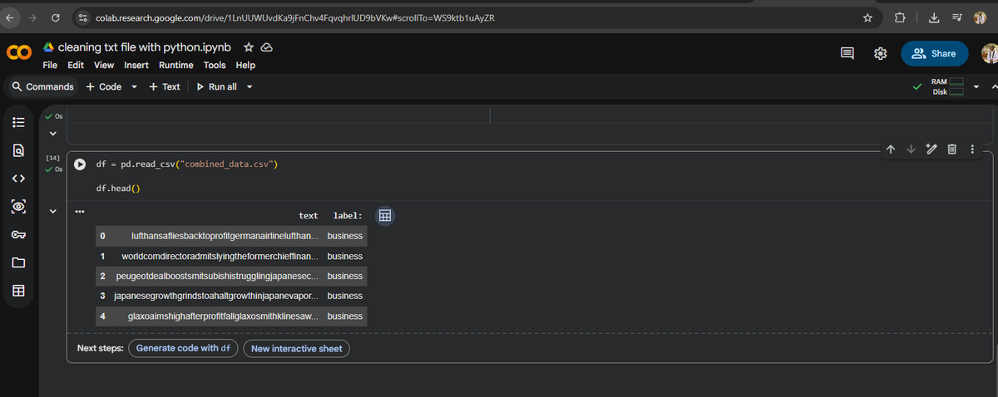Open the Chrome profile avatar
The width and height of the screenshot is (998, 397).
(x=979, y=17)
